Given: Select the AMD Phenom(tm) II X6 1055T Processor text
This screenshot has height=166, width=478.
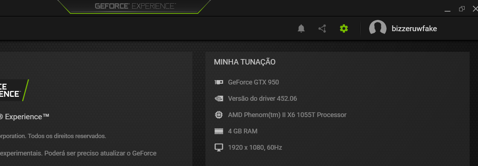Looking at the screenshot, I should pyautogui.click(x=287, y=115).
